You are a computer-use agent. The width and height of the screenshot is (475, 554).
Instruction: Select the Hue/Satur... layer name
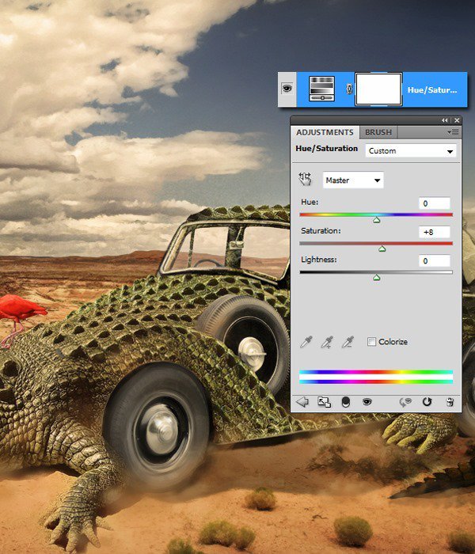(x=432, y=90)
